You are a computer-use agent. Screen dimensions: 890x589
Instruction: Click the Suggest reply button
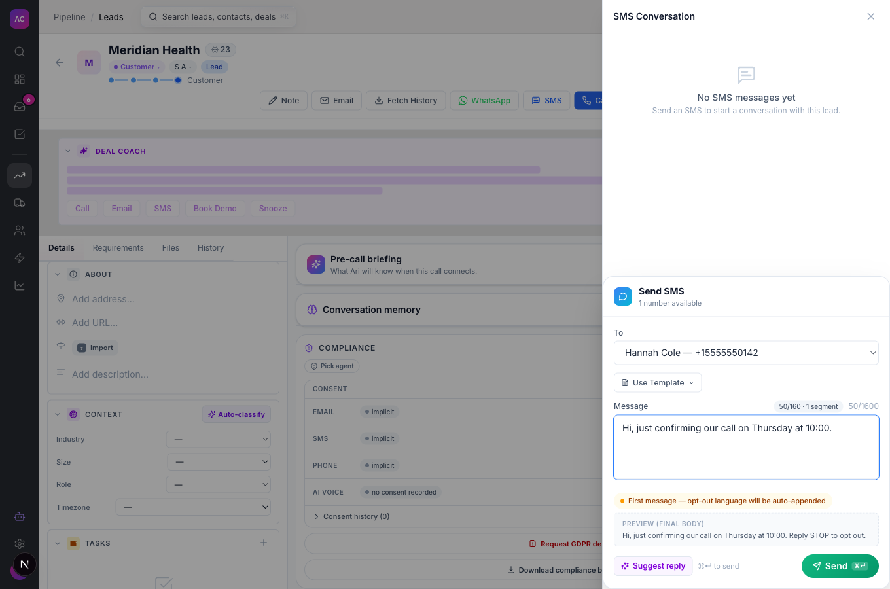[x=653, y=566]
